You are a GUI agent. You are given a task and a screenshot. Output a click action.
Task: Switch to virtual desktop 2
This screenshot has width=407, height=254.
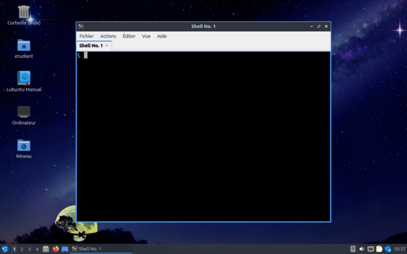coord(22,249)
